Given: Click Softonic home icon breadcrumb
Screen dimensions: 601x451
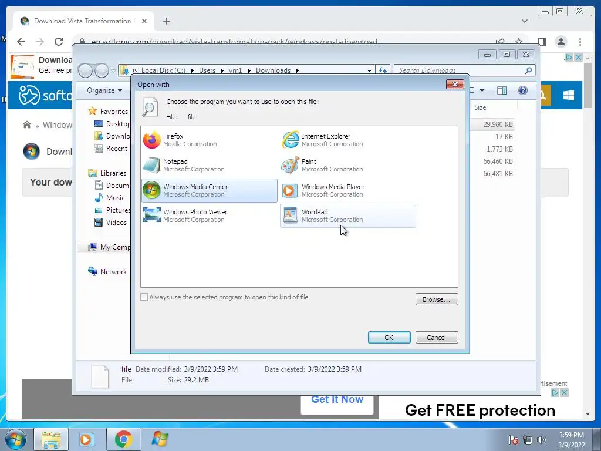Looking at the screenshot, I should point(27,124).
